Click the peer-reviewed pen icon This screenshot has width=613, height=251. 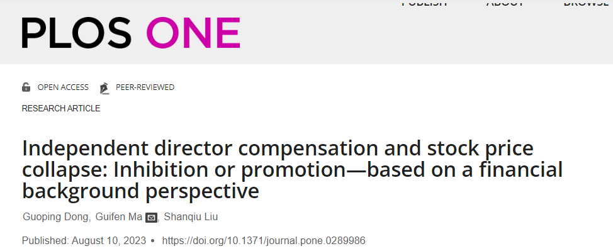104,88
